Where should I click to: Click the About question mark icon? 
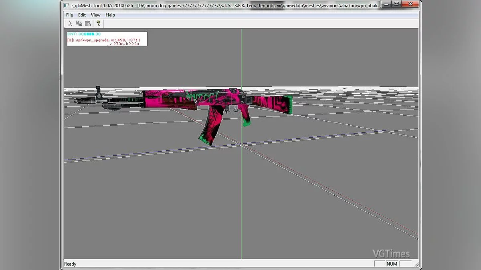99,24
